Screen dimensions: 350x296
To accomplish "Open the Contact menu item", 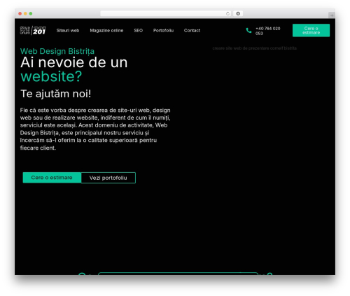I will pos(192,31).
